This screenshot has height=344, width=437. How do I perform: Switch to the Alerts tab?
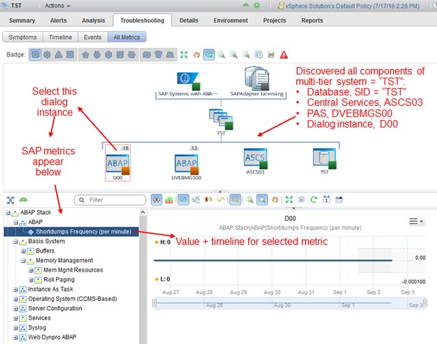[x=59, y=20]
